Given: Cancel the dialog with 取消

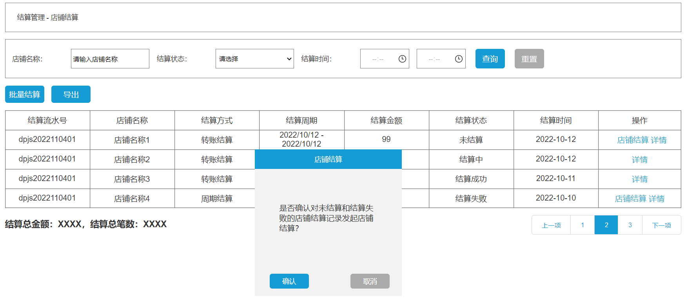Looking at the screenshot, I should (x=370, y=281).
